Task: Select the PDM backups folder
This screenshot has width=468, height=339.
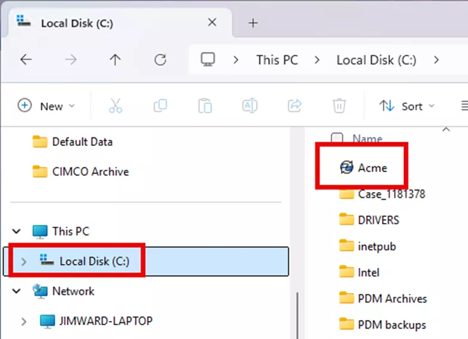Action: point(392,325)
